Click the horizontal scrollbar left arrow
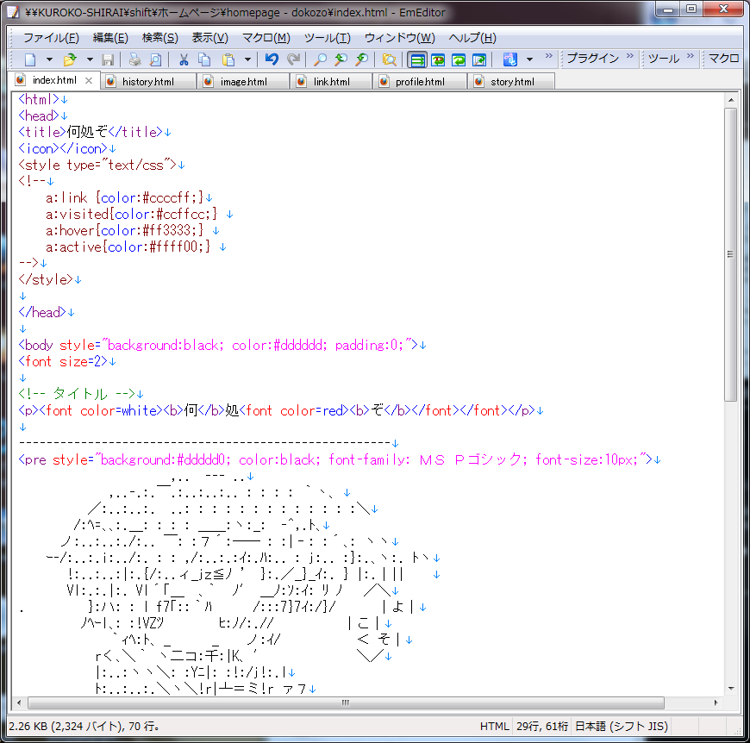 click(19, 702)
